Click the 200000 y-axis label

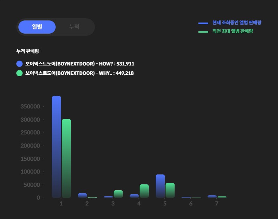point(30,146)
